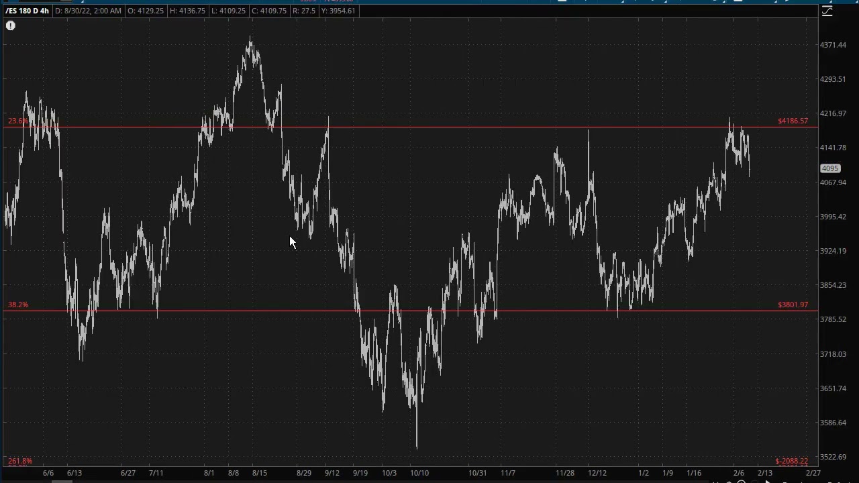Click the $4186.57 Fibonacci price tag
Screen dimensions: 859x483
click(793, 121)
